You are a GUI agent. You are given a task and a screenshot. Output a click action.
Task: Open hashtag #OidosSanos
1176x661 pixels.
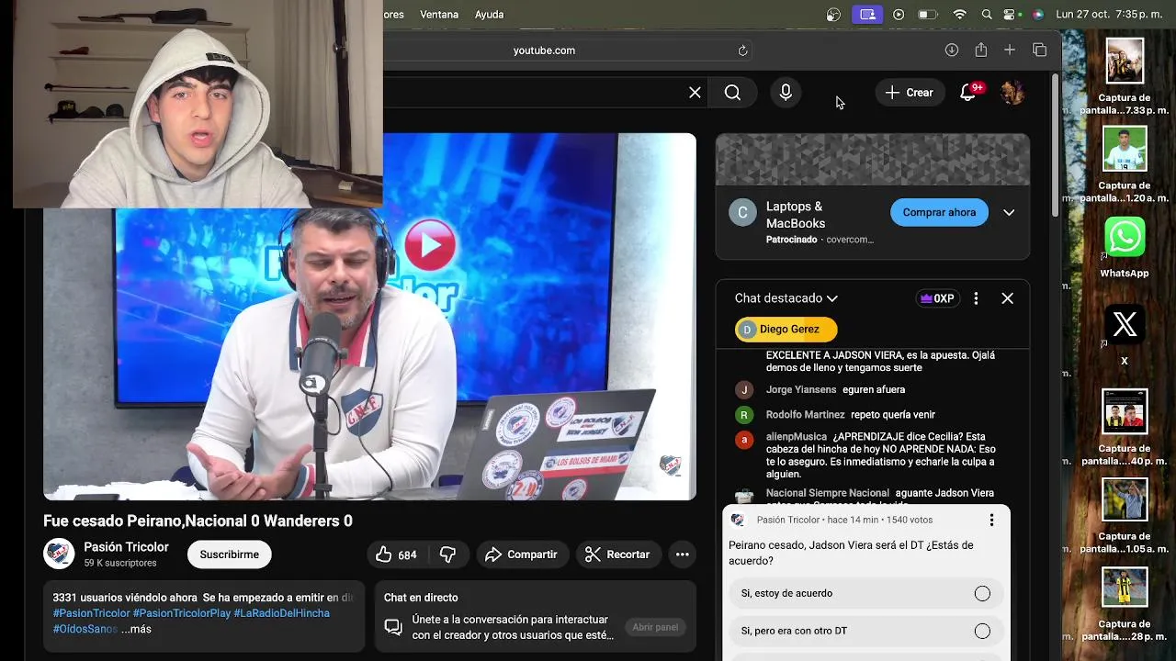click(85, 629)
